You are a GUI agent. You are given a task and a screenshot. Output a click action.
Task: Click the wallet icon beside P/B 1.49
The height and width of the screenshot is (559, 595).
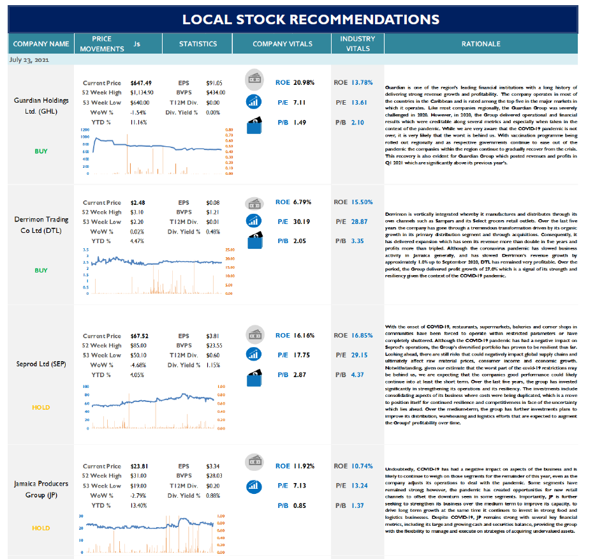click(254, 125)
